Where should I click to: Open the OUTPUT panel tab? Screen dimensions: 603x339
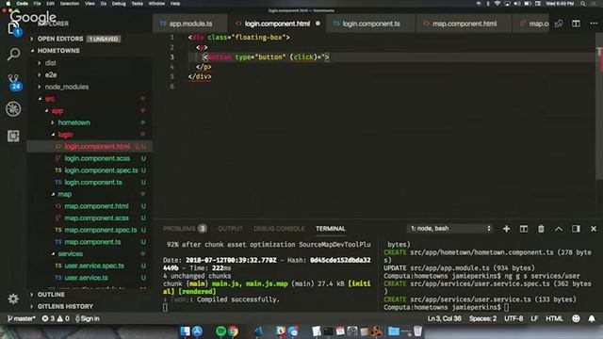230,229
